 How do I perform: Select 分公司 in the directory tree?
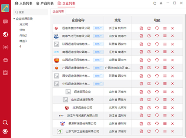coord(24,24)
